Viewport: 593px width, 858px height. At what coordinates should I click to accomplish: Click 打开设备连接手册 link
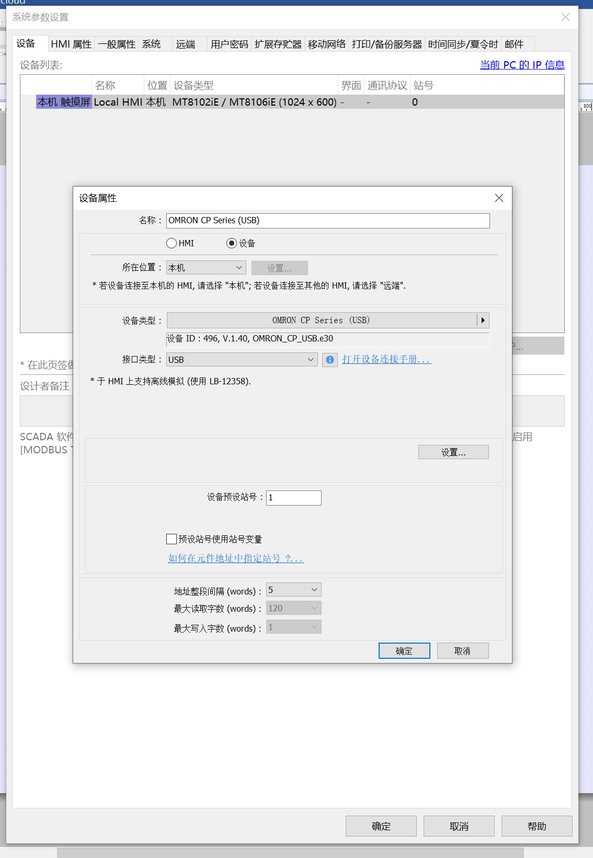pos(386,359)
